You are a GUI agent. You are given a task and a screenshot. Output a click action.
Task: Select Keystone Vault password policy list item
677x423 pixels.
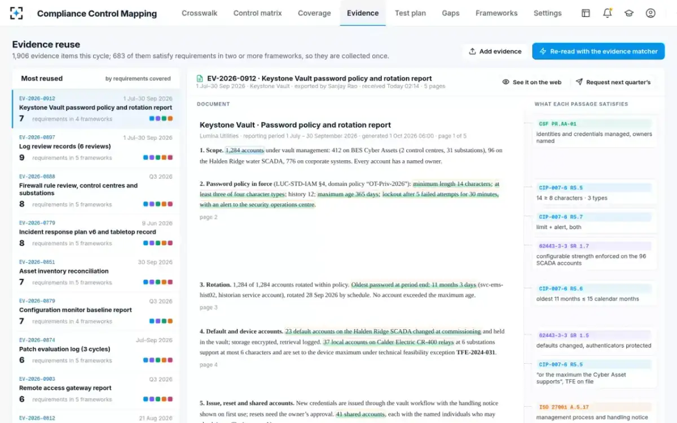click(x=96, y=109)
